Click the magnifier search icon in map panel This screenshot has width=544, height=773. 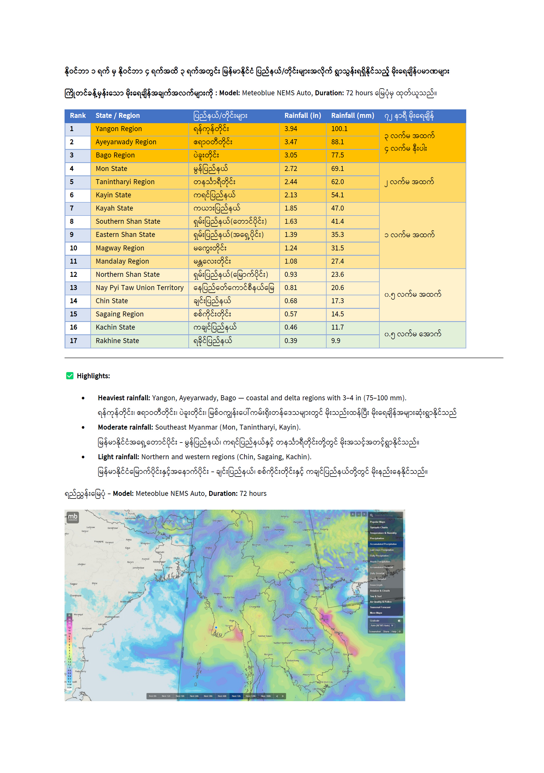tap(371, 515)
